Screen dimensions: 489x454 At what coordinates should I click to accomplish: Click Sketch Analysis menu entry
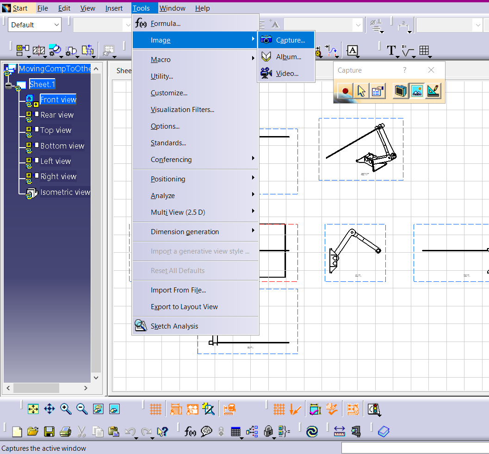point(174,326)
